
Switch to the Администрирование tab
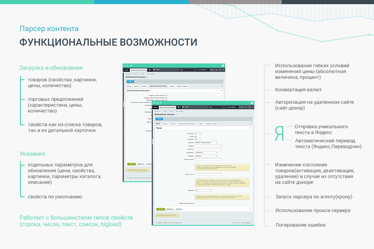168,107
